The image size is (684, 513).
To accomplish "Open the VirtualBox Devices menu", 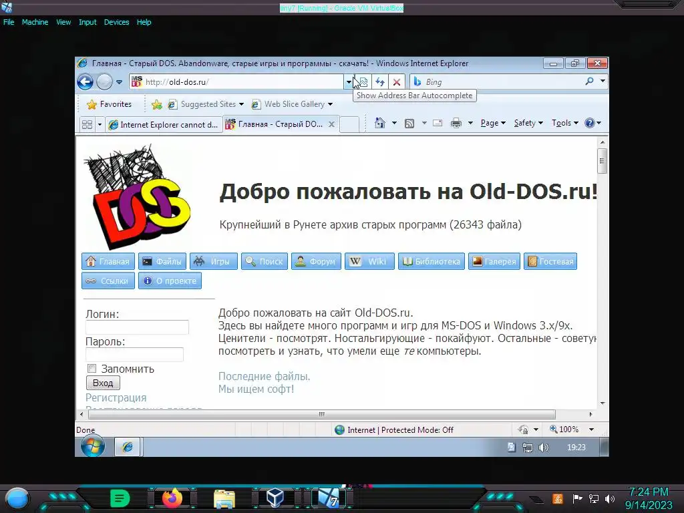I will point(116,22).
